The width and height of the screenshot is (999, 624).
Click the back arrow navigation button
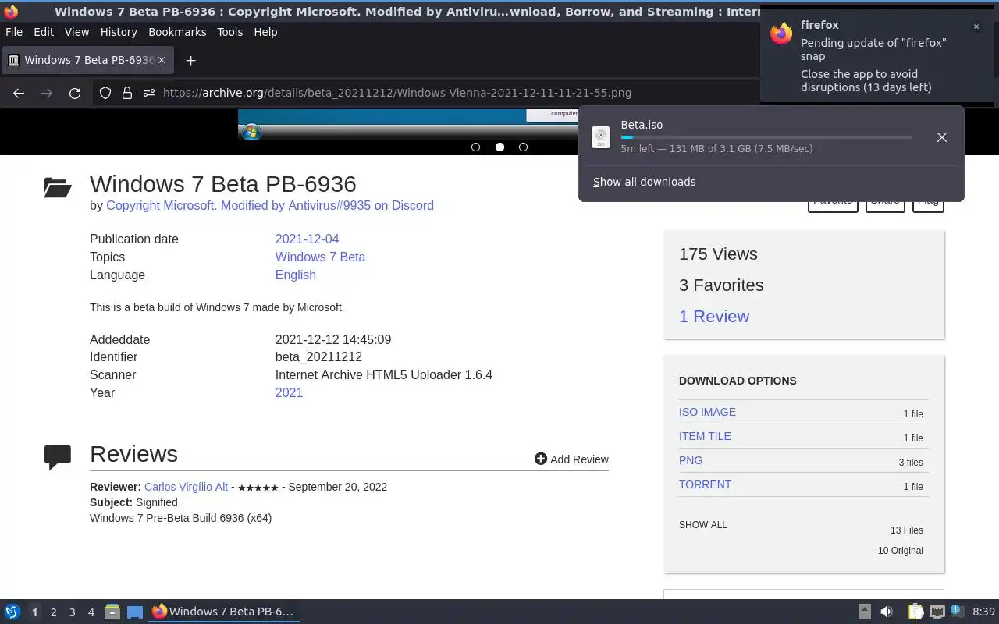click(x=19, y=93)
